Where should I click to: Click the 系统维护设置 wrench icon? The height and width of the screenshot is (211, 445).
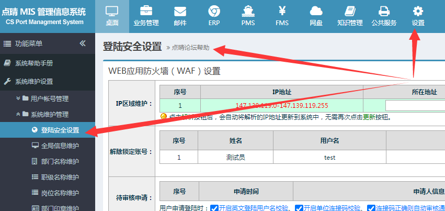7,82
